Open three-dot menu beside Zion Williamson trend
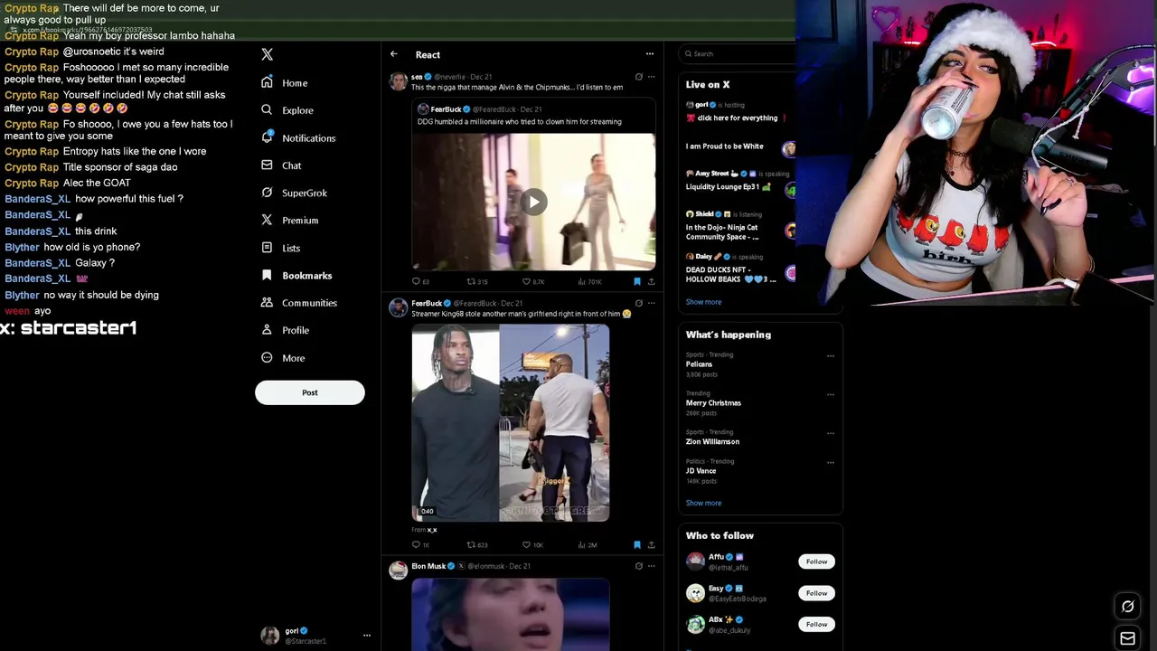Screen dimensions: 1157x651 pos(830,433)
